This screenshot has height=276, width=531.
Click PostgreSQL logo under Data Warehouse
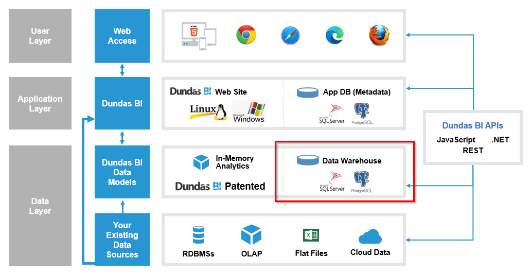tap(362, 182)
